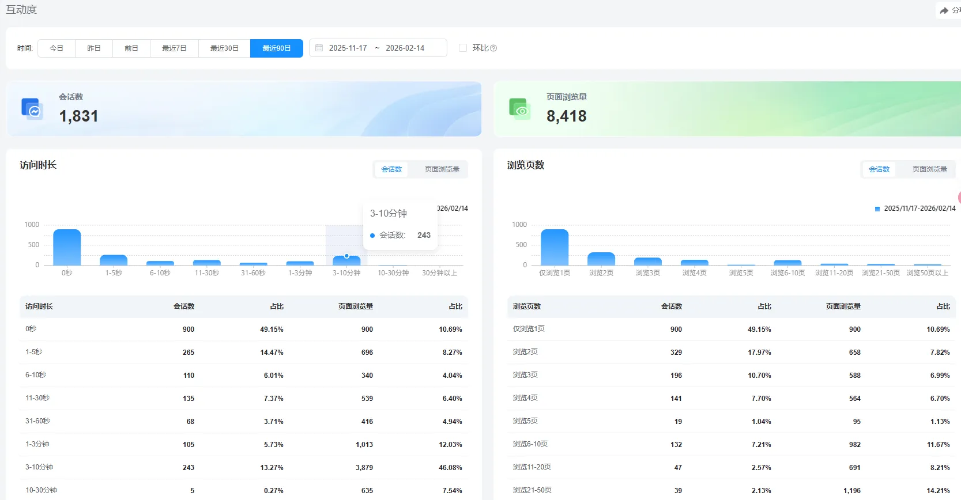This screenshot has width=961, height=500.
Task: Click the share arrow icon
Action: [x=944, y=10]
